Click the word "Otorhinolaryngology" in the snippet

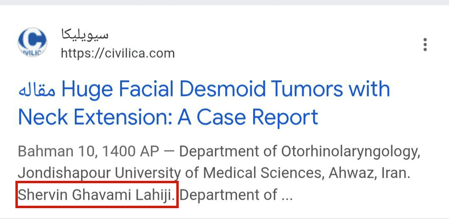pos(350,152)
